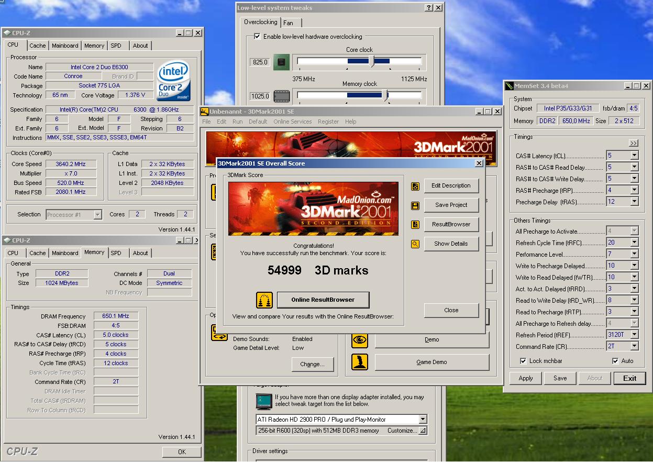
Task: Open the Refresh Cycle Time (tRFC) dropdown
Action: tap(634, 243)
